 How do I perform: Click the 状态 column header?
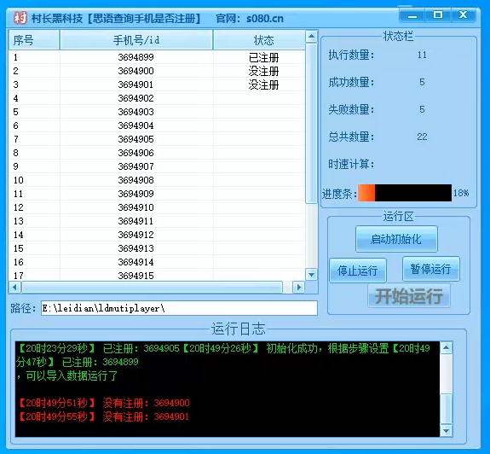[259, 40]
